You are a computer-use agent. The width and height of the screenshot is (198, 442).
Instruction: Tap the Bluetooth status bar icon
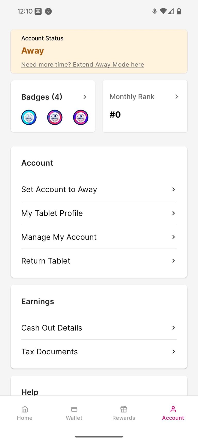pyautogui.click(x=155, y=11)
